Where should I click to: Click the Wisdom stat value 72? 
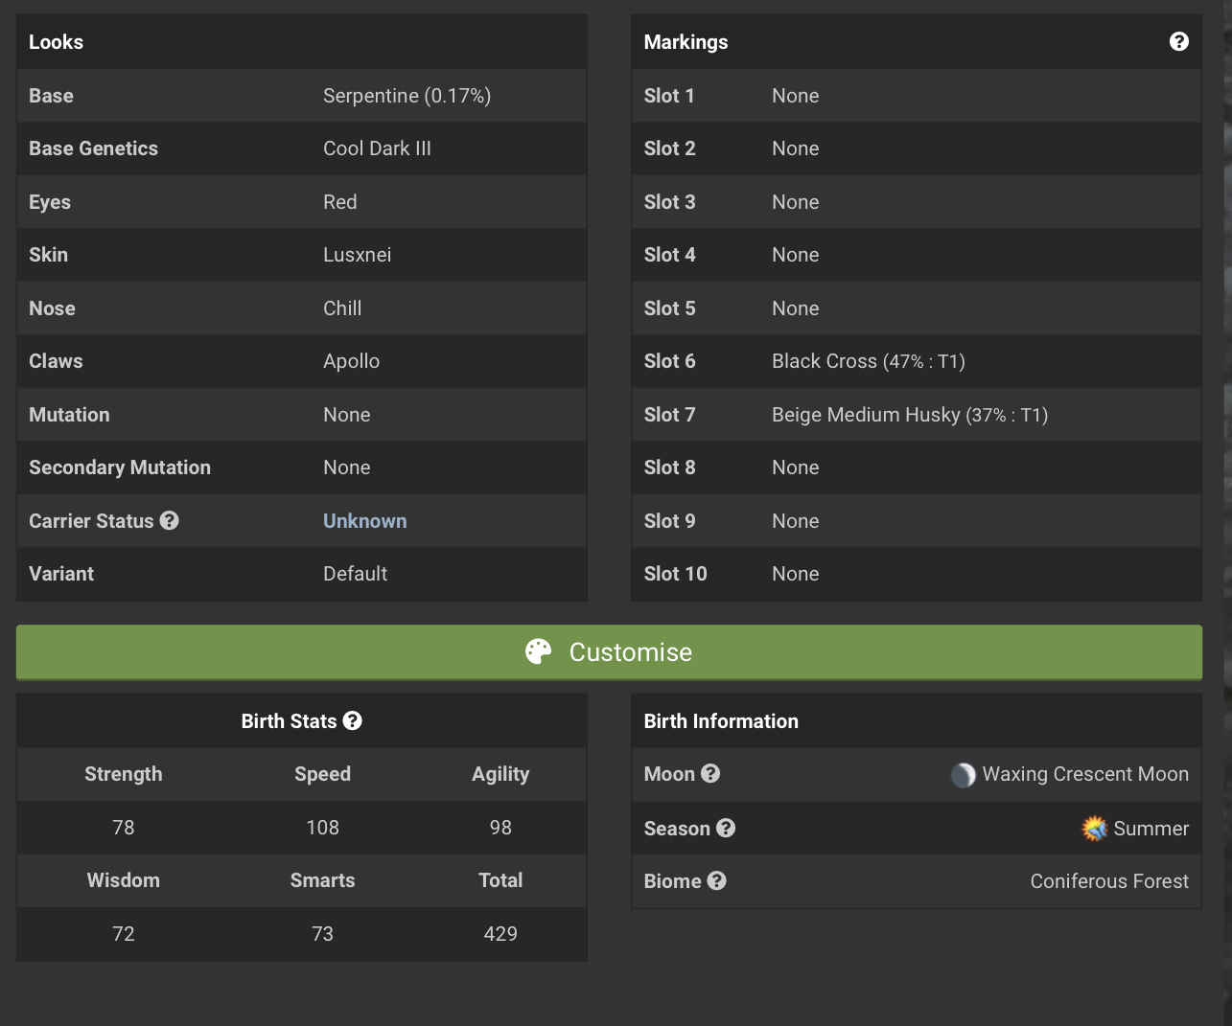124,934
